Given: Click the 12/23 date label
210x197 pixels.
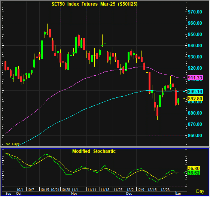Looking at the screenshot, I should coord(165,190).
